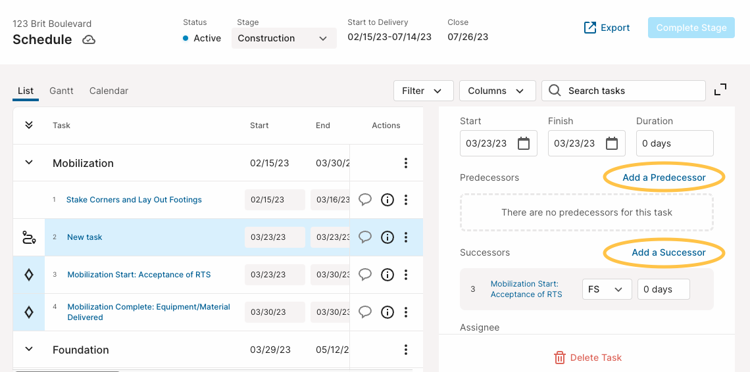Open the Filter dropdown

423,91
